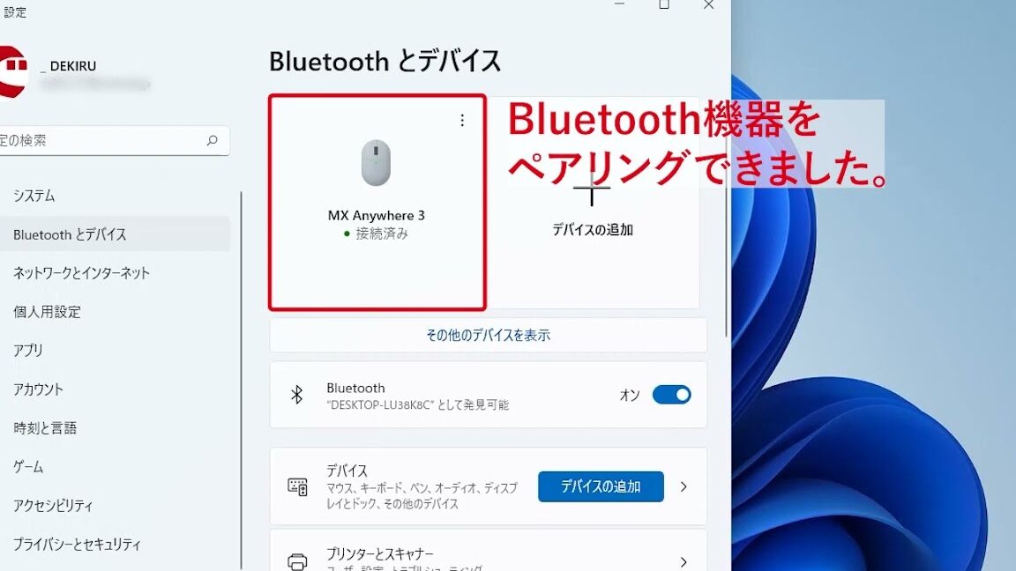Click the plus icon to add a device
Image resolution: width=1016 pixels, height=571 pixels.
(592, 189)
